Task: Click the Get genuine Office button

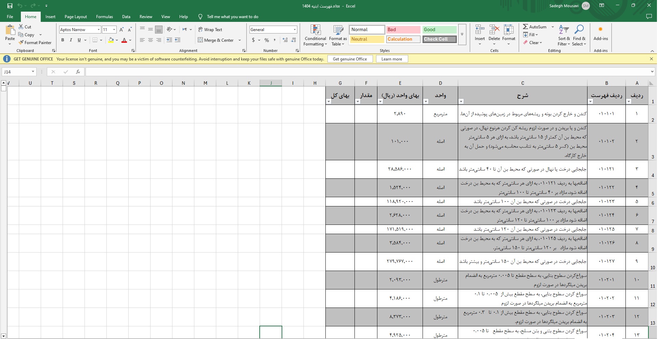Action: pos(350,59)
